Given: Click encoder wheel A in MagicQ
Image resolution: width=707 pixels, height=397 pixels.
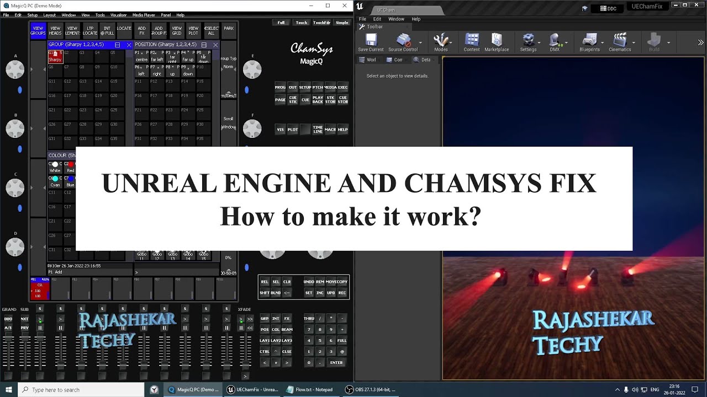Looking at the screenshot, I should click(x=15, y=69).
